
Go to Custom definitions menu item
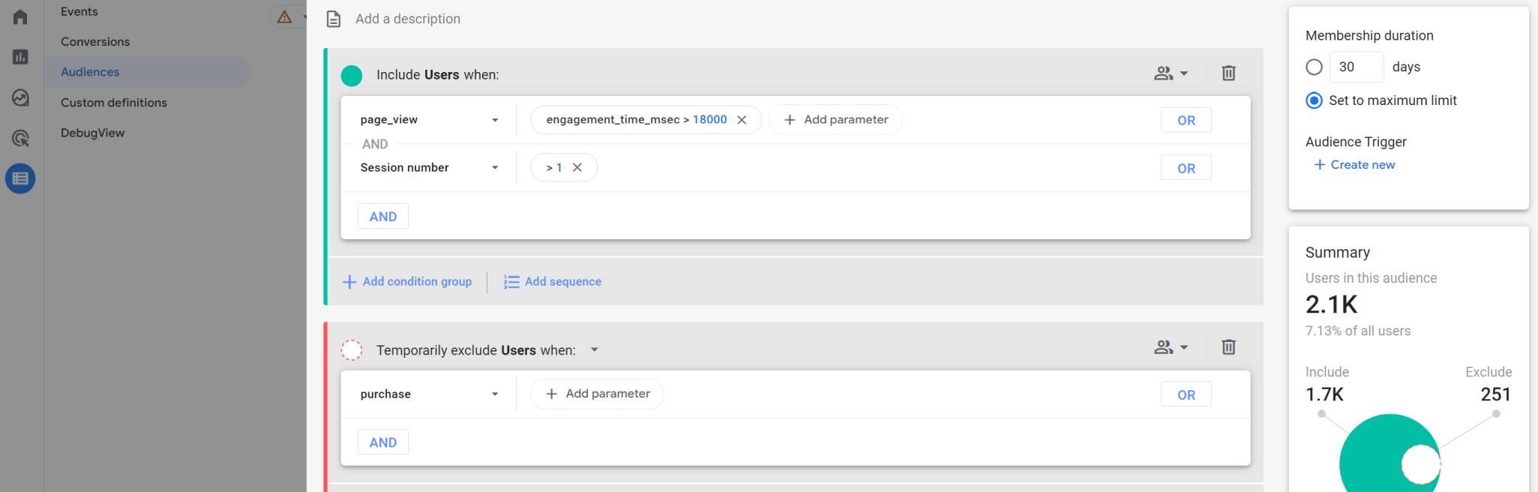pos(114,103)
